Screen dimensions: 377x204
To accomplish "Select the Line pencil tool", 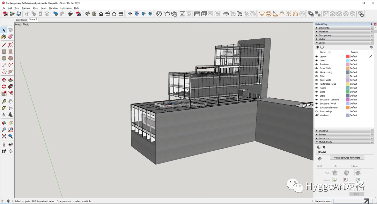I will (4, 45).
